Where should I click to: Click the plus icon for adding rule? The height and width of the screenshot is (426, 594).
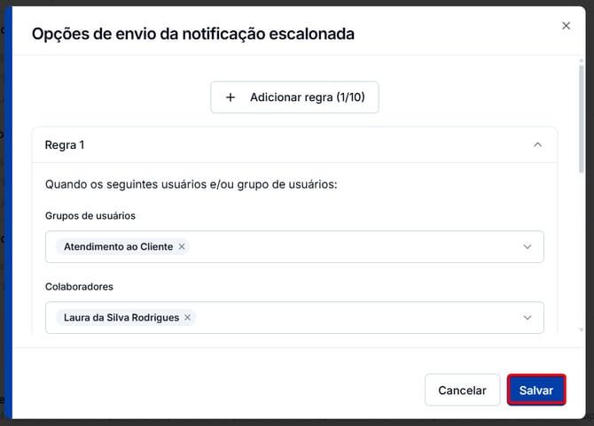click(x=231, y=97)
